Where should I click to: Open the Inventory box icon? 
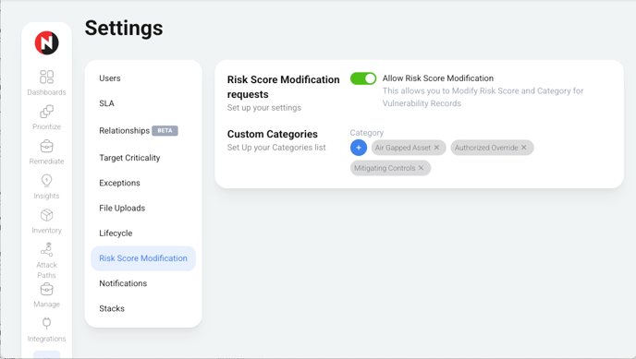pyautogui.click(x=46, y=215)
